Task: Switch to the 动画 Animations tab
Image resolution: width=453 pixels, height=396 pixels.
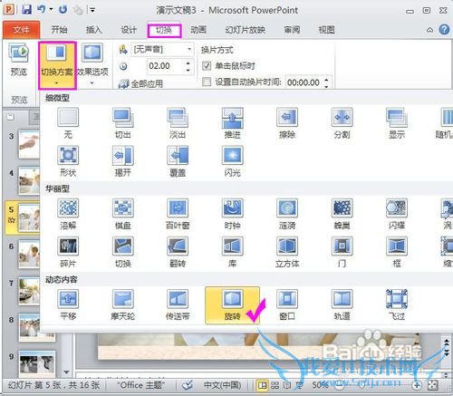Action: (198, 30)
